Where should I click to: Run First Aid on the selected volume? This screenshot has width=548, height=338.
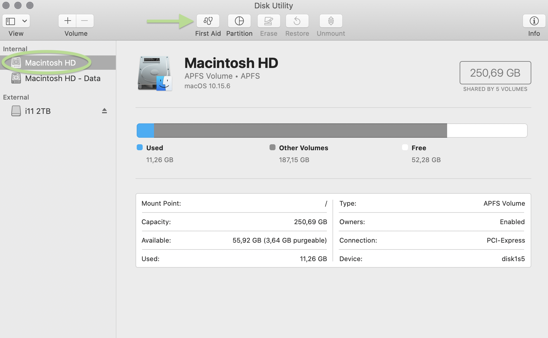click(208, 21)
